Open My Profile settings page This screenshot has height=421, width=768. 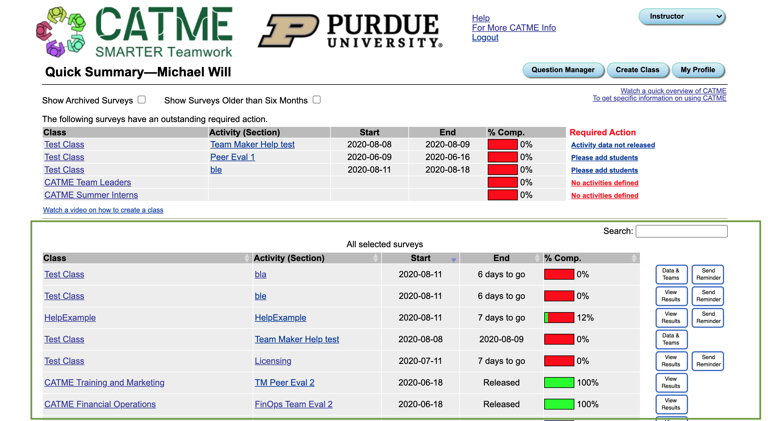click(699, 70)
